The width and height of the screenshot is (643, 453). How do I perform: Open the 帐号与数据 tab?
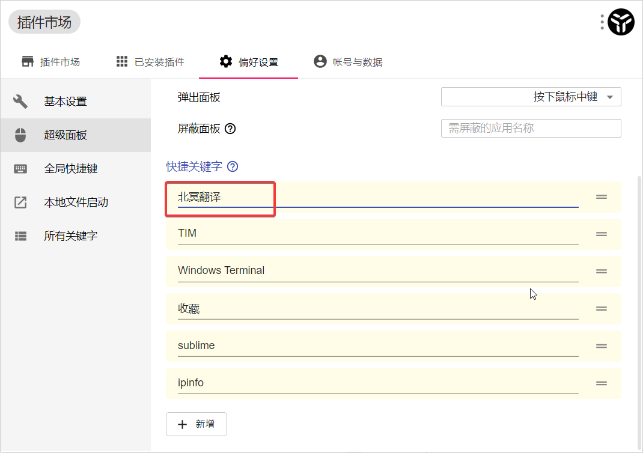click(348, 62)
